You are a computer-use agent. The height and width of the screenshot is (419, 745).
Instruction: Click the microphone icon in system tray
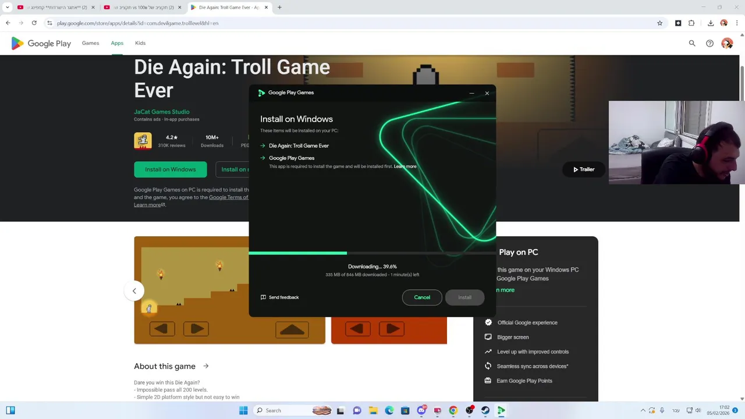click(662, 410)
